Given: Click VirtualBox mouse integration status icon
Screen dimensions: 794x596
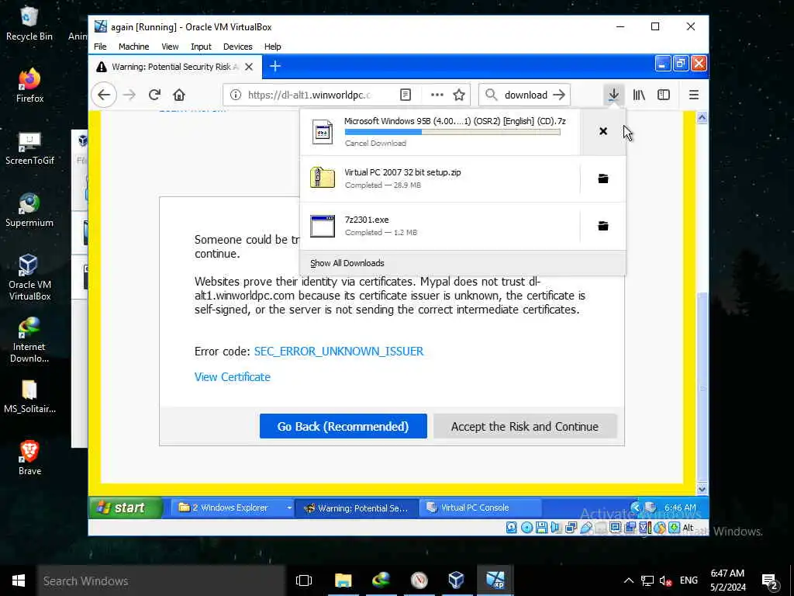Looking at the screenshot, I should coord(659,528).
